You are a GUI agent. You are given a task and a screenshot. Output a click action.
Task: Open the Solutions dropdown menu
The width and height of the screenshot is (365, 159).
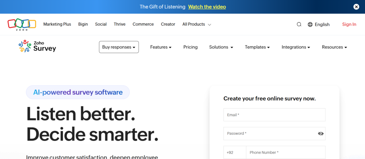[221, 47]
